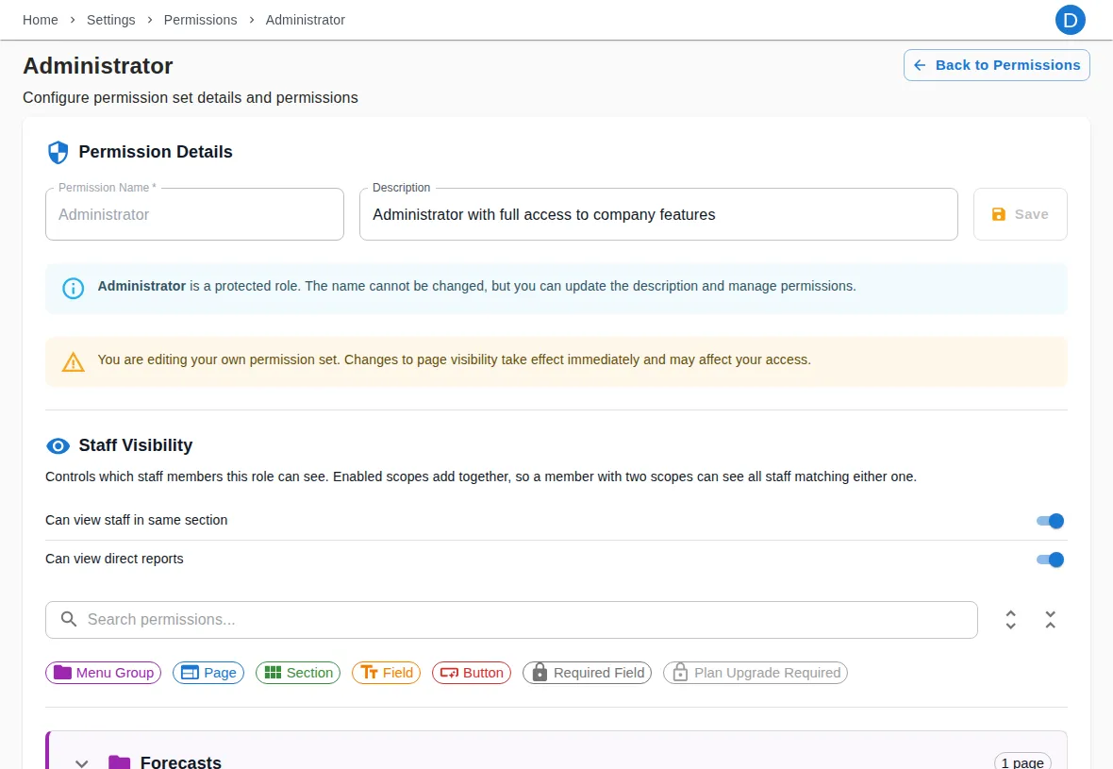
Task: Select the Plan Upgrade Required chip
Action: point(756,673)
